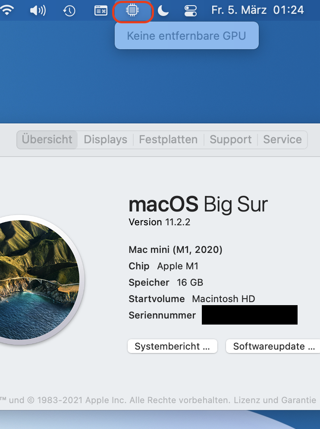Open the Wi-Fi menu bar icon

point(7,10)
